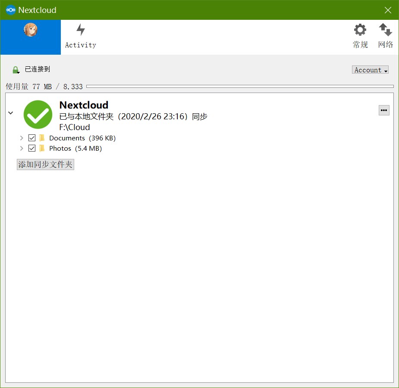
Task: Close the Nextcloud settings window
Action: click(388, 10)
